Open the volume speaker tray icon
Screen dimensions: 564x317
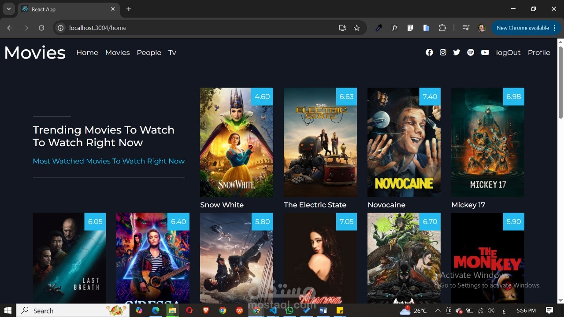click(x=491, y=310)
